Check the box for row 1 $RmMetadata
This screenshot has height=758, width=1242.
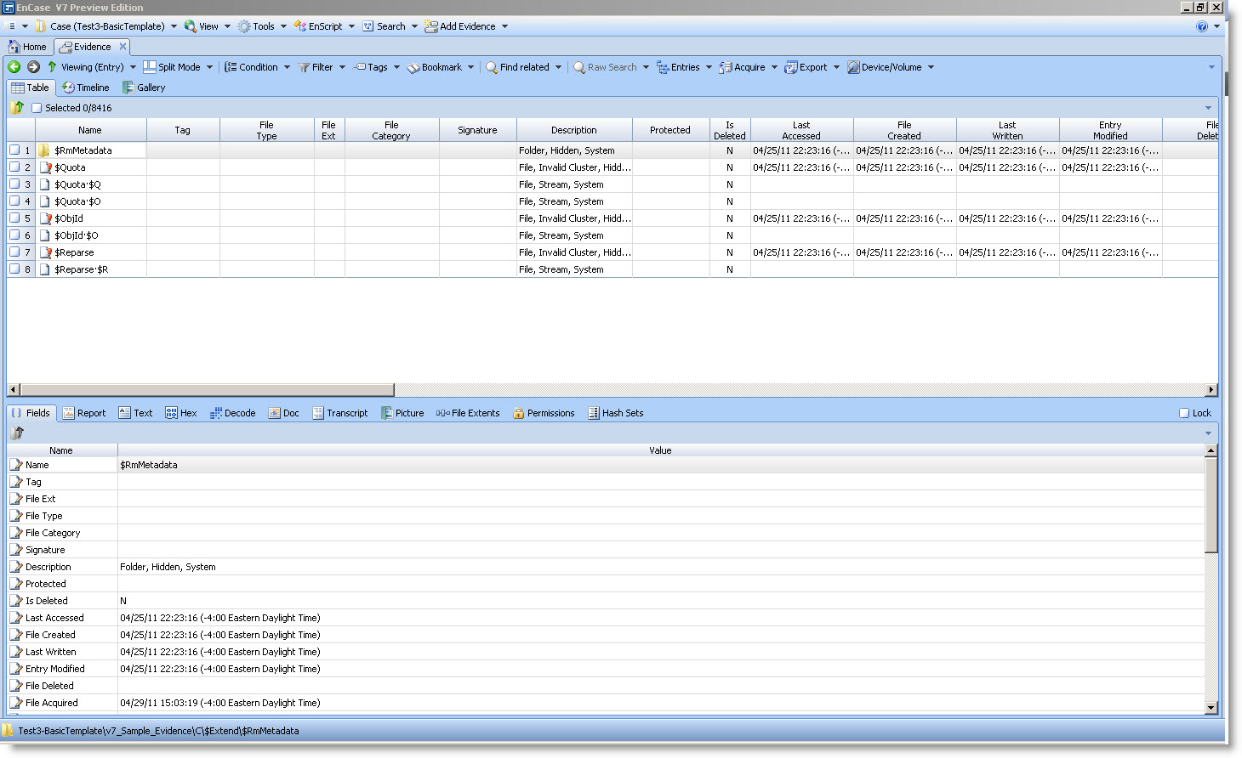point(14,150)
